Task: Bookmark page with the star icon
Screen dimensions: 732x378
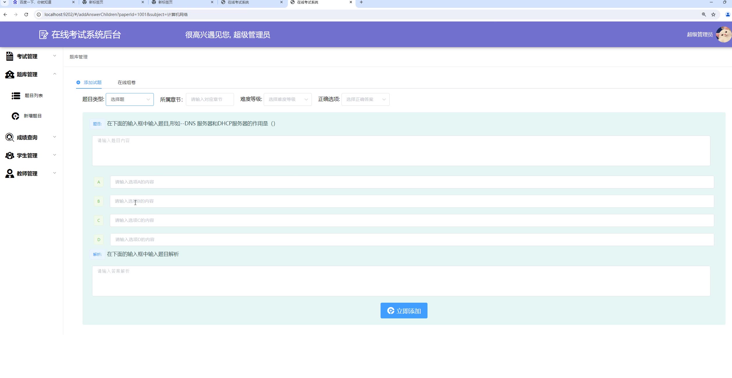Action: (x=713, y=15)
